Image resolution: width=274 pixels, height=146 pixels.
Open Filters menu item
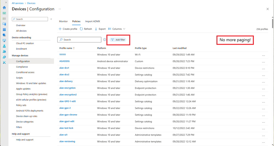(19, 127)
